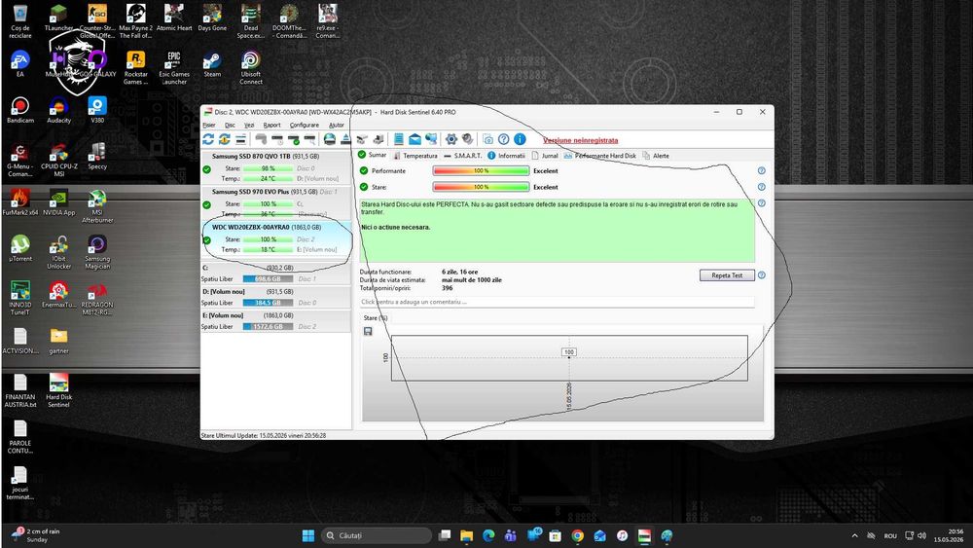Open Google Chrome from the taskbar
973x548 pixels.
click(577, 535)
